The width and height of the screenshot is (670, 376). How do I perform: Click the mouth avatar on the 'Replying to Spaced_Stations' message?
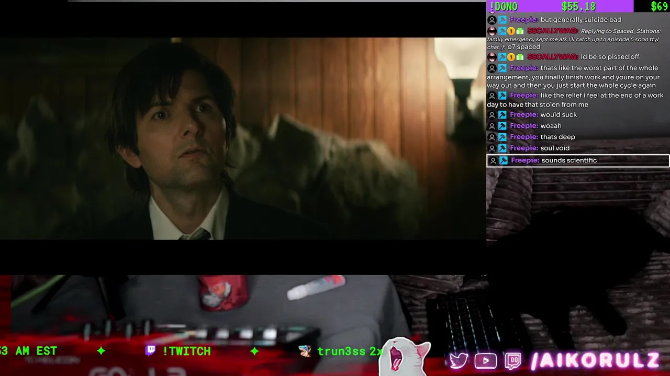tap(492, 31)
